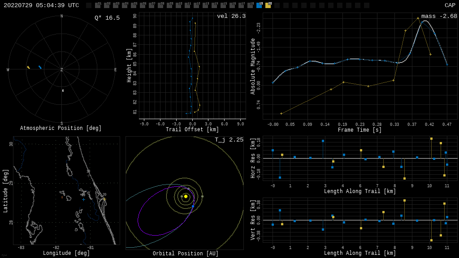
Task: Click the vel 26.3 value
Action: (231, 16)
